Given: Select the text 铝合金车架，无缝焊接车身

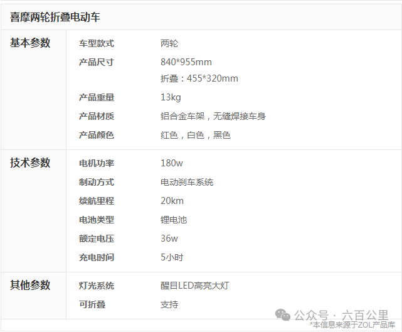Looking at the screenshot, I should point(213,116).
